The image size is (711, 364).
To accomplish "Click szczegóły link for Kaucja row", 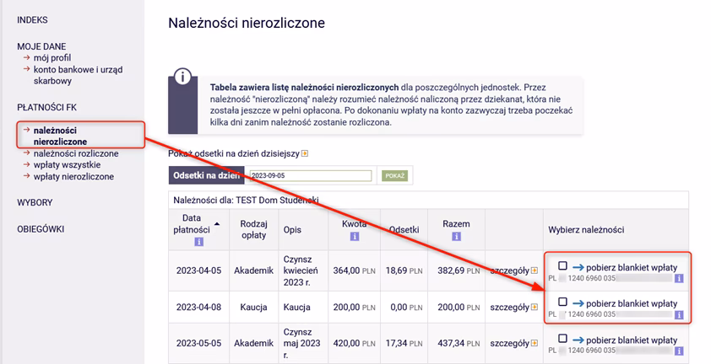I will pyautogui.click(x=510, y=307).
